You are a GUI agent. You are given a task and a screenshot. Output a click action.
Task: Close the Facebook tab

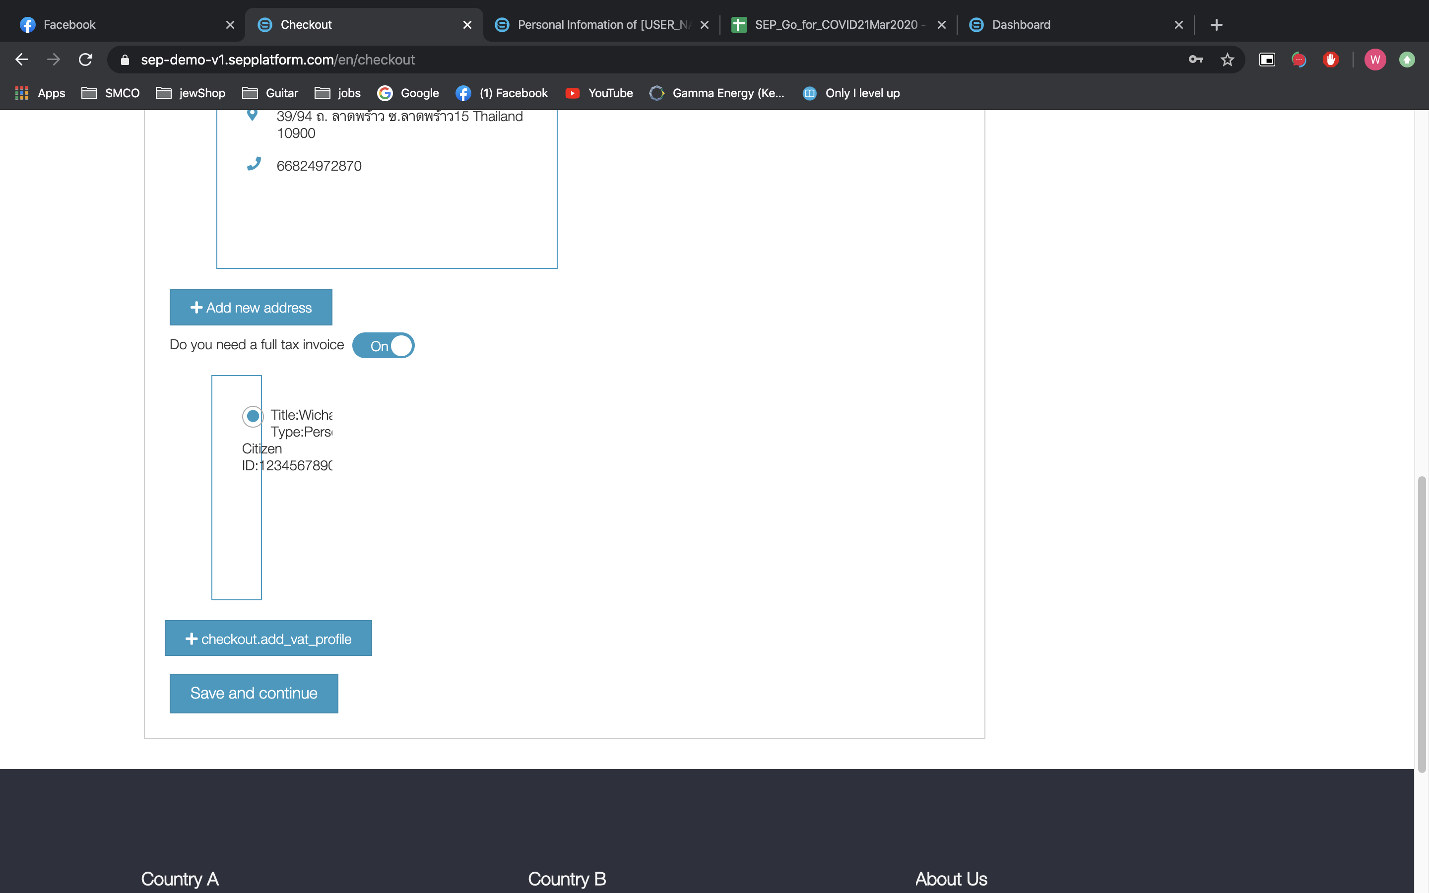[x=230, y=25]
